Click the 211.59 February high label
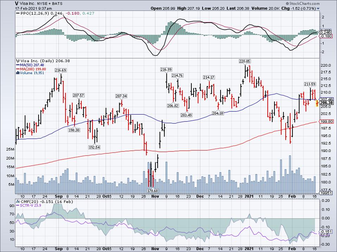 (x=310, y=84)
